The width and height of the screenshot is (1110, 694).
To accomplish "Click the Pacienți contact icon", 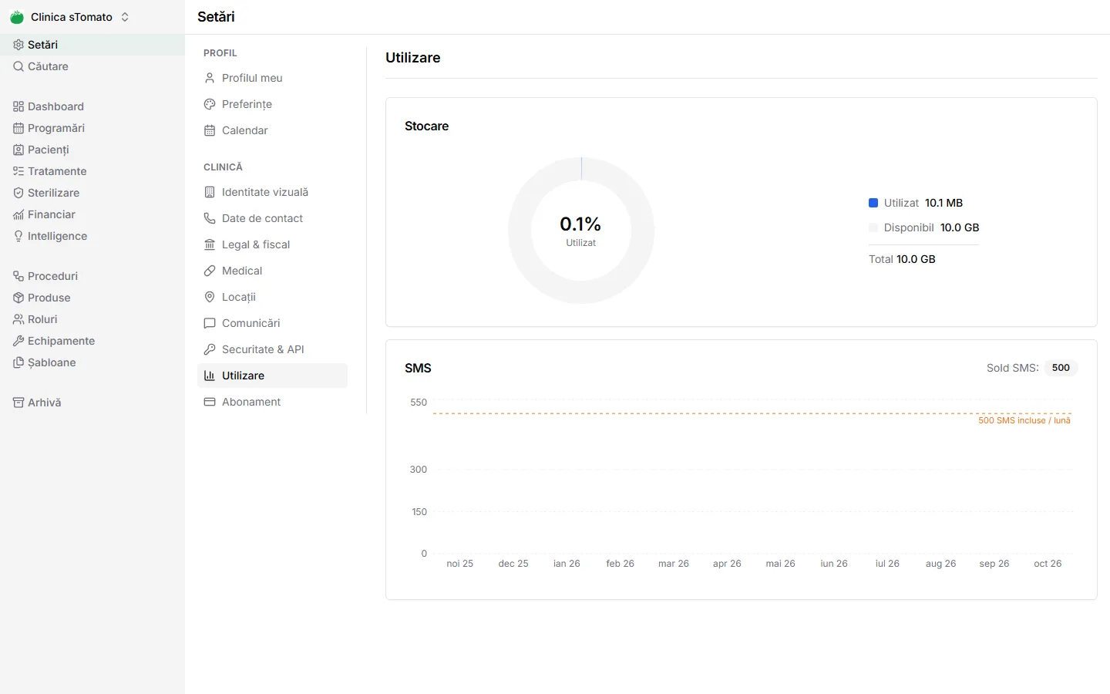I will 18,150.
